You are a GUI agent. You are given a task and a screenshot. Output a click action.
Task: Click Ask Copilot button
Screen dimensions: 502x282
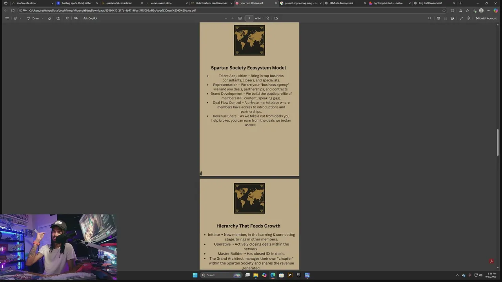tap(90, 18)
